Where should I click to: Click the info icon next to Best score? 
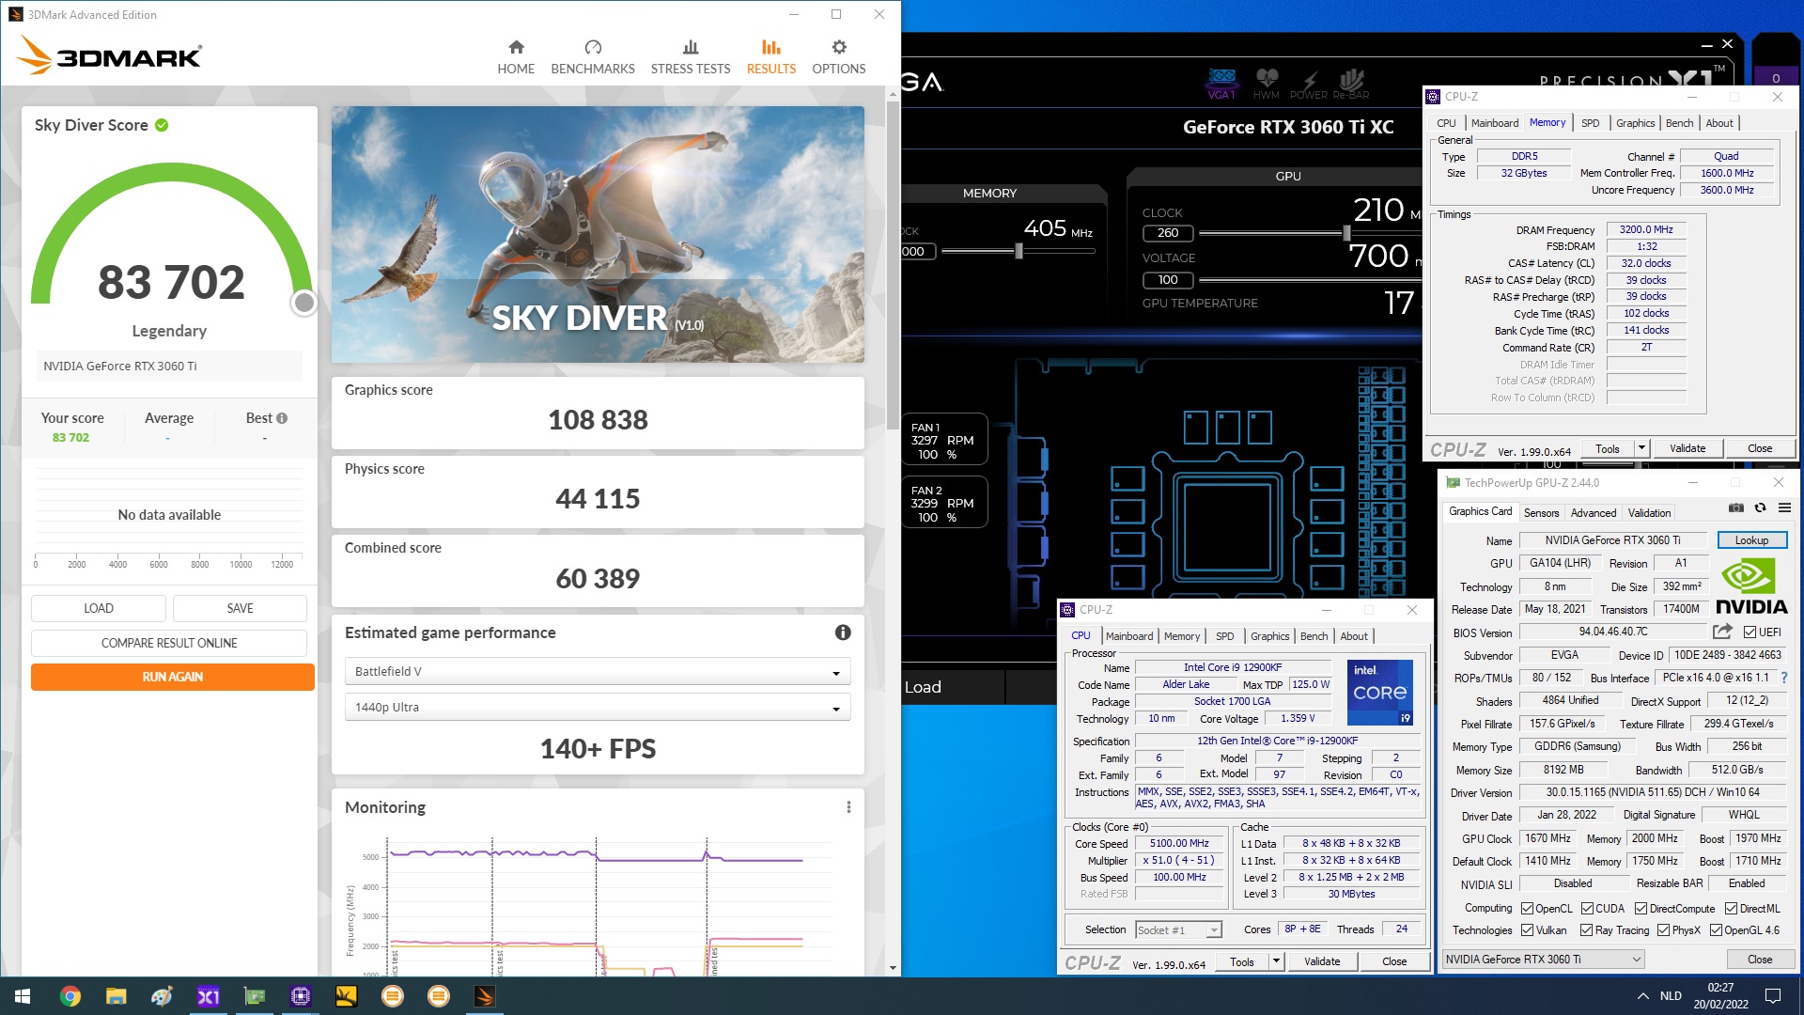tap(282, 418)
